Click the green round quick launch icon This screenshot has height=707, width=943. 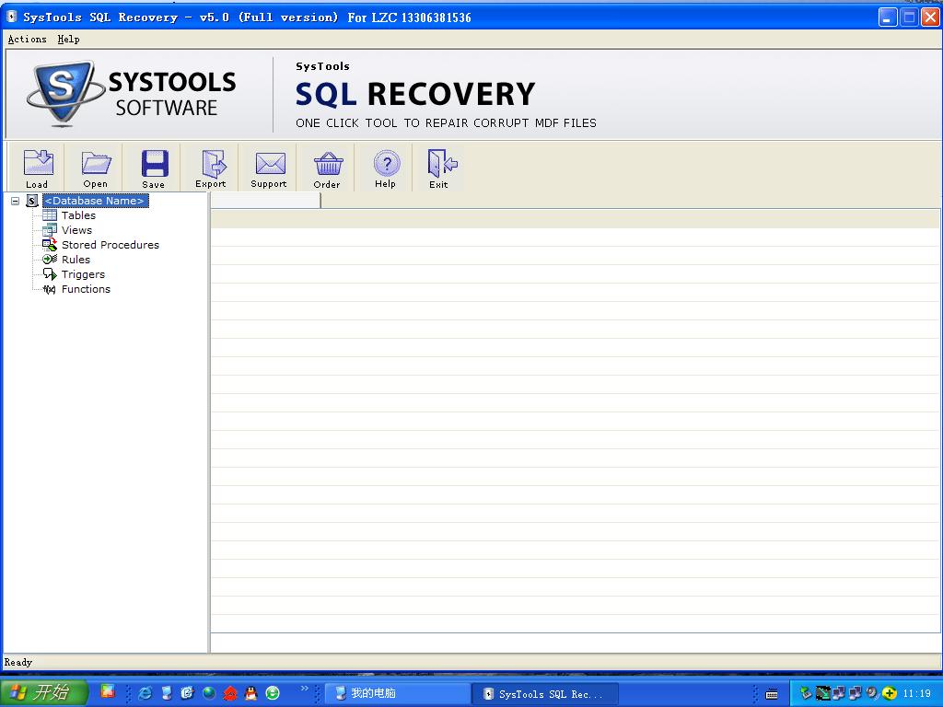pyautogui.click(x=273, y=693)
